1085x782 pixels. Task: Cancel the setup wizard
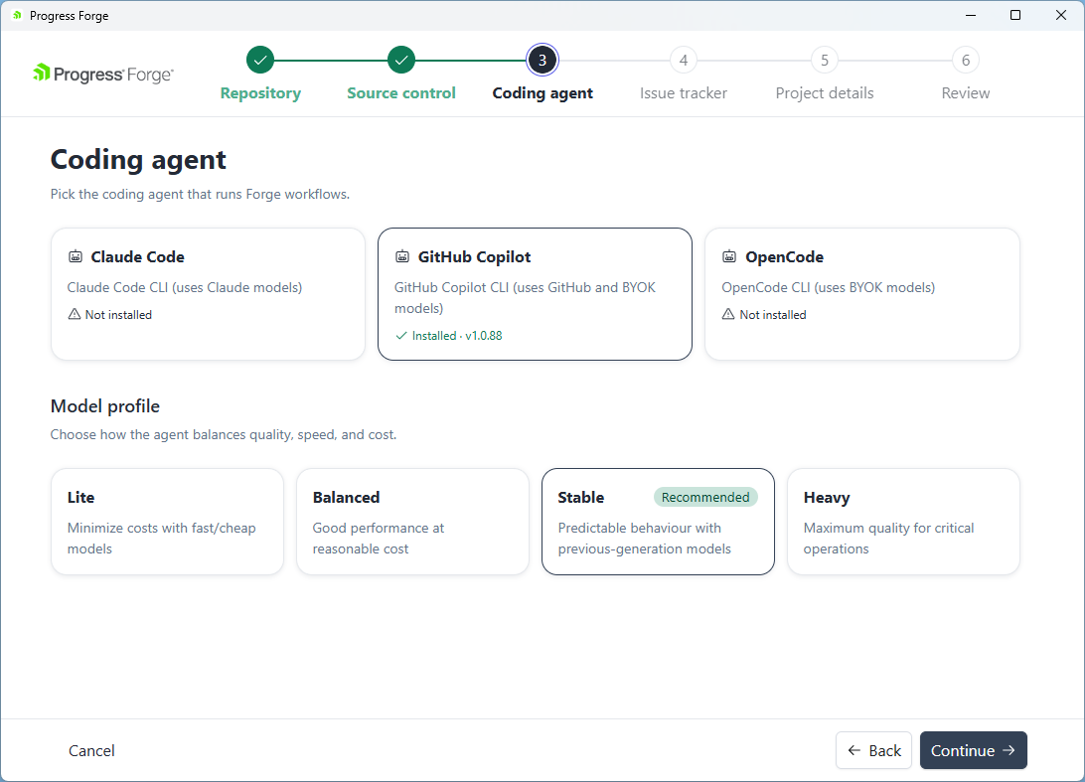coord(91,750)
